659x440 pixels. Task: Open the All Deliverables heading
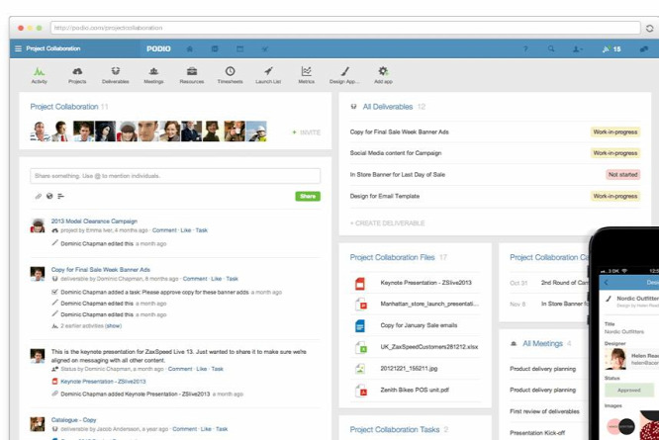(388, 107)
